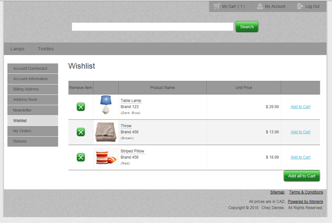Open the Sitemap footer link
332x223 pixels.
coord(277,192)
